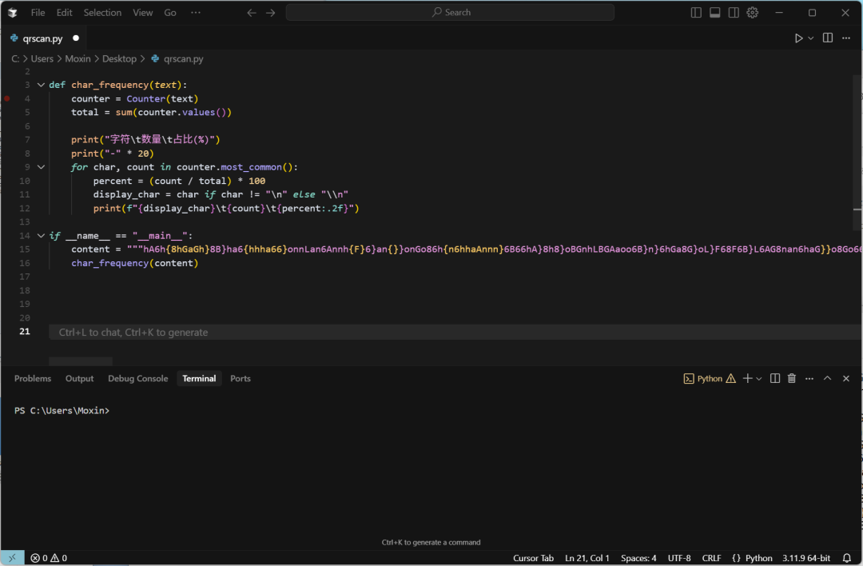Image resolution: width=863 pixels, height=566 pixels.
Task: Toggle the primary side bar layout icon
Action: click(x=696, y=13)
